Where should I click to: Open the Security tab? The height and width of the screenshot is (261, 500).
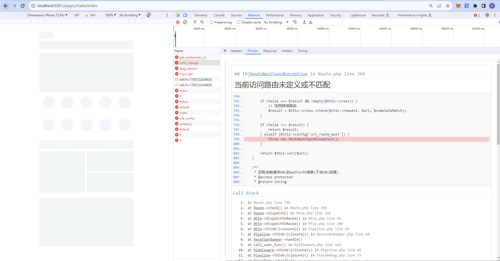click(x=335, y=15)
